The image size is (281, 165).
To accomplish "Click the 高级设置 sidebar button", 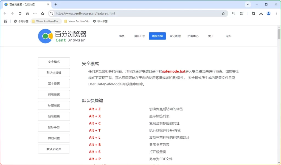I will point(54,94).
